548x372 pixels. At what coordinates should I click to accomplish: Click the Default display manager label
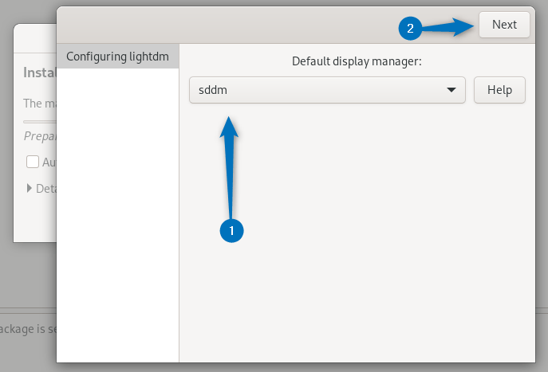point(356,61)
